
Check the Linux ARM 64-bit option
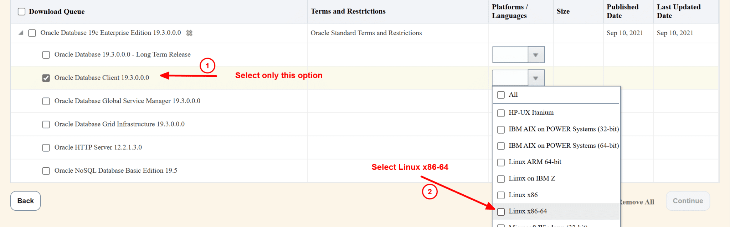pos(501,162)
